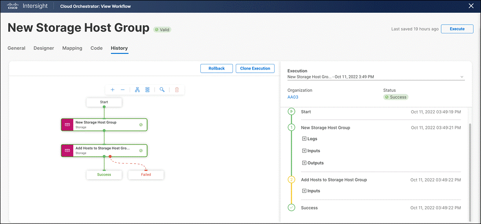
Task: Click the green check on Add Hosts node
Action: [x=141, y=150]
